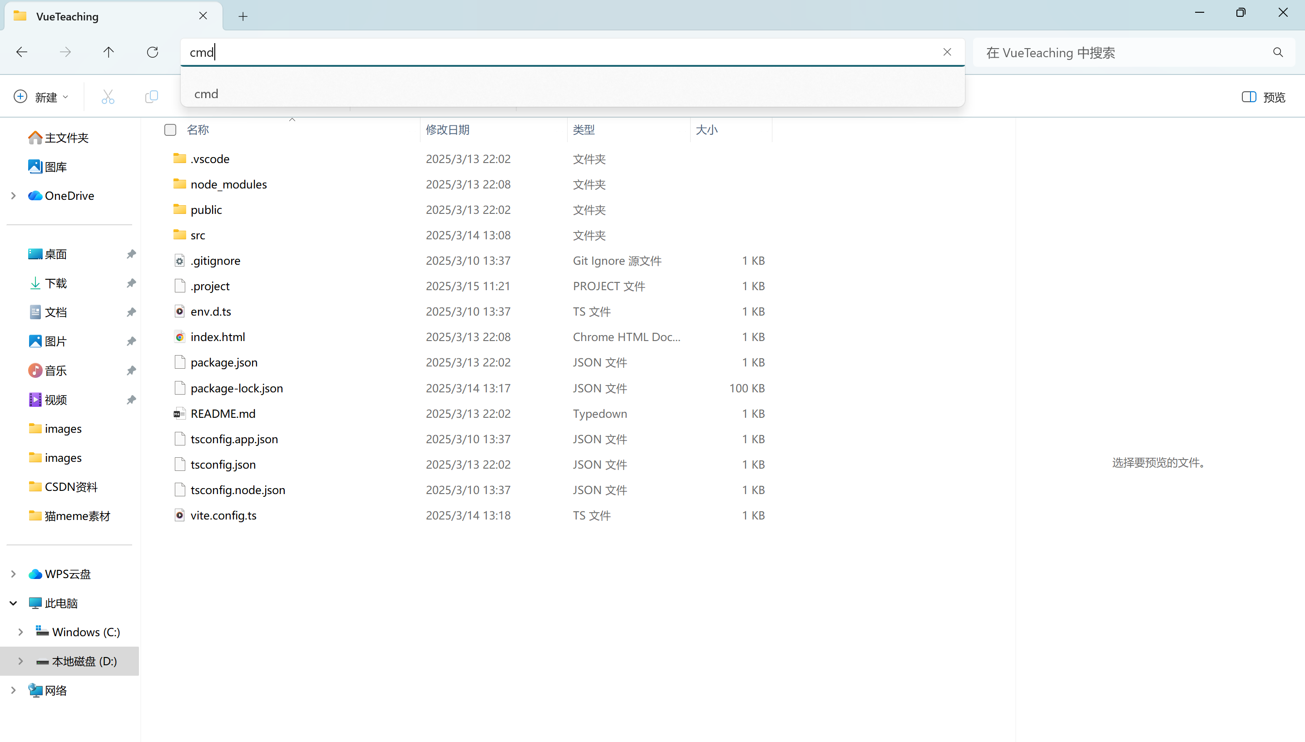The image size is (1305, 742).
Task: Open a new tab with plus icon
Action: [x=243, y=17]
